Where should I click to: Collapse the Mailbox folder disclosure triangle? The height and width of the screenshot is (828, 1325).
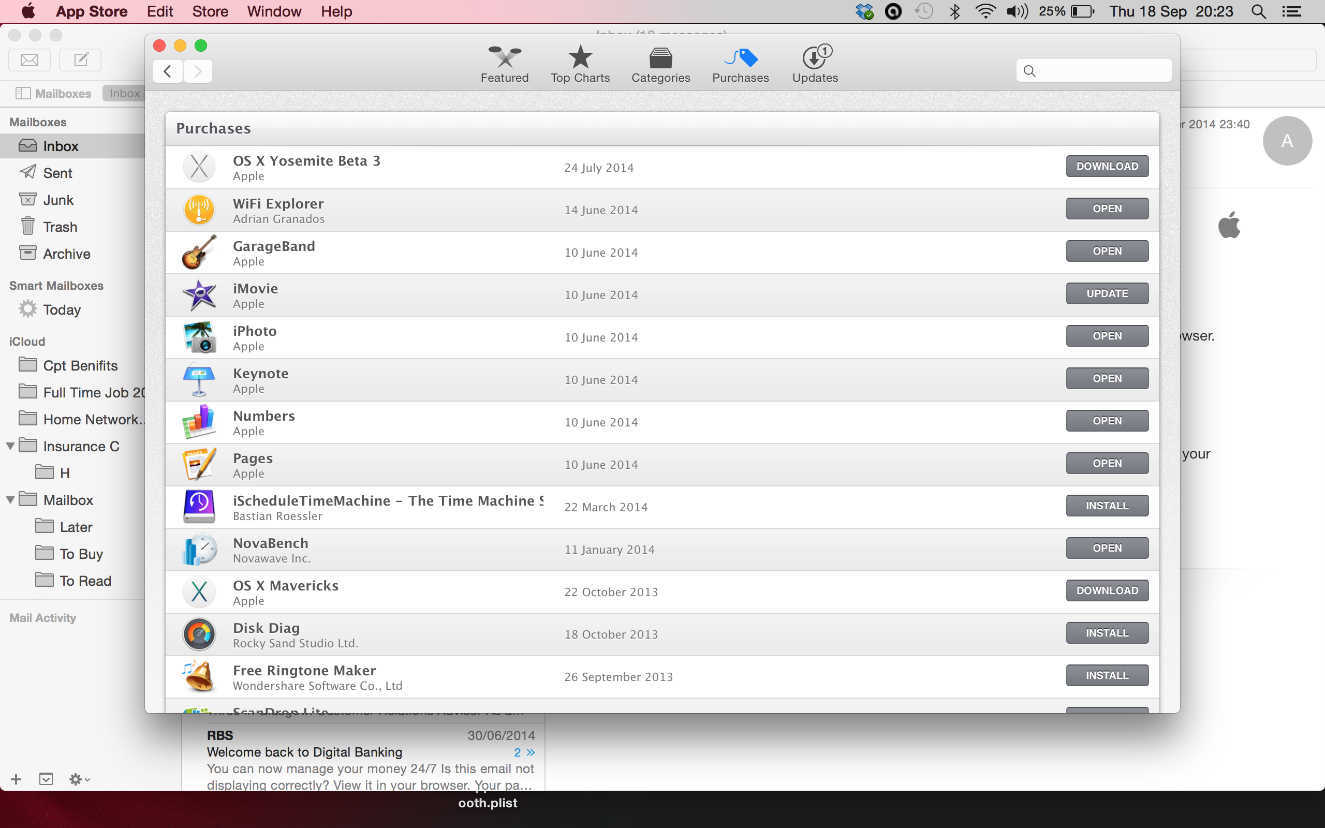pos(10,500)
